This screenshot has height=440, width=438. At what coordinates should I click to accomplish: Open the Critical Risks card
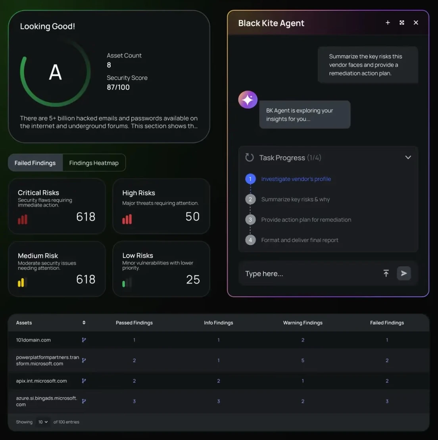(57, 206)
